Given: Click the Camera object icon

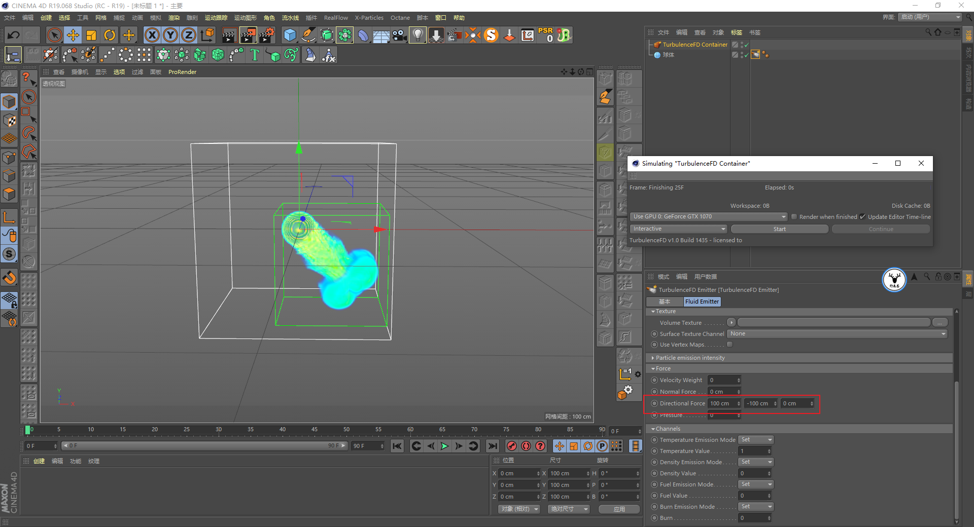Looking at the screenshot, I should (400, 35).
